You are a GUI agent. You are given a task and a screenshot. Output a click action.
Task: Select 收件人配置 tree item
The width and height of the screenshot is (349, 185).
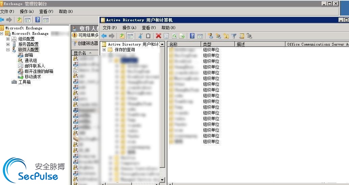pyautogui.click(x=28, y=50)
